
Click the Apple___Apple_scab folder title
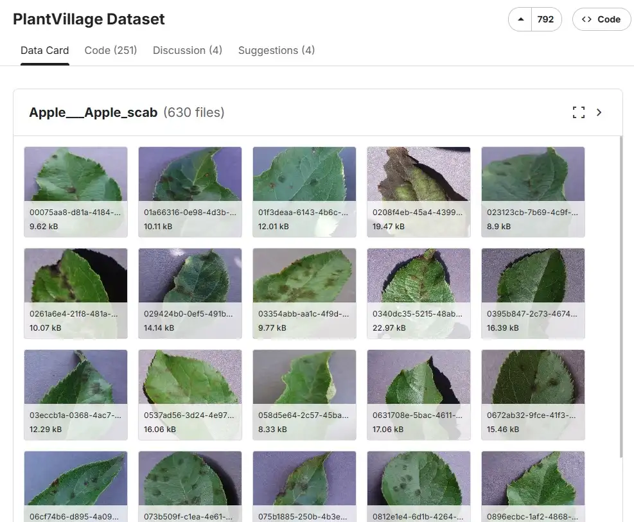[93, 112]
